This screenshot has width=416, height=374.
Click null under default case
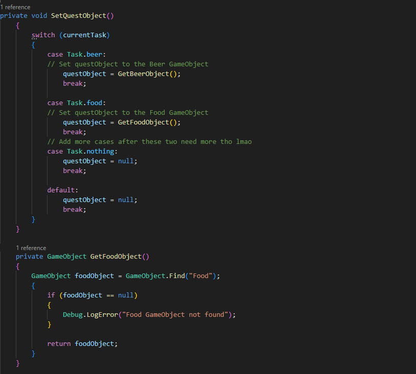[126, 200]
